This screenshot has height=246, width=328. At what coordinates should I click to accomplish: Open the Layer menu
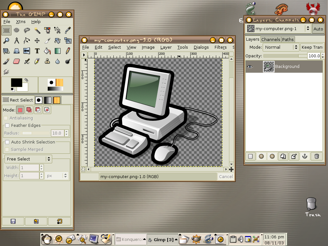click(x=166, y=47)
